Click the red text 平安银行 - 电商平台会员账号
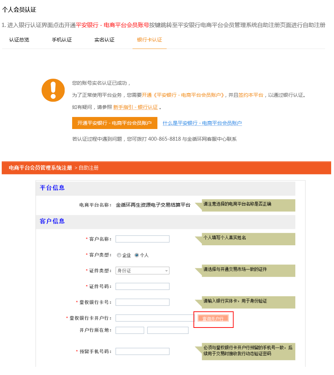334x375 pixels. point(112,25)
